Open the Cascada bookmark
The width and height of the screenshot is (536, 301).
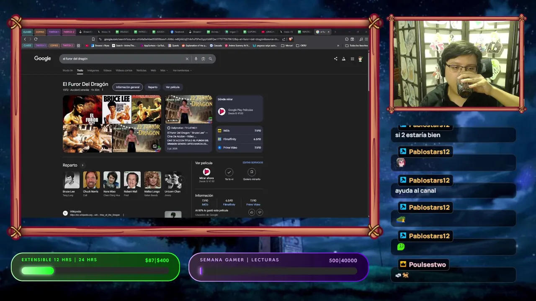[x=215, y=46]
